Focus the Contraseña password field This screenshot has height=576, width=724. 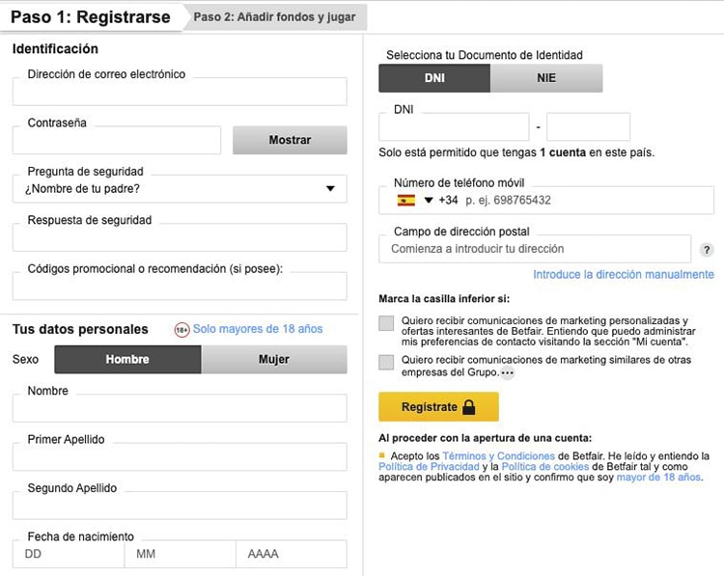(117, 140)
